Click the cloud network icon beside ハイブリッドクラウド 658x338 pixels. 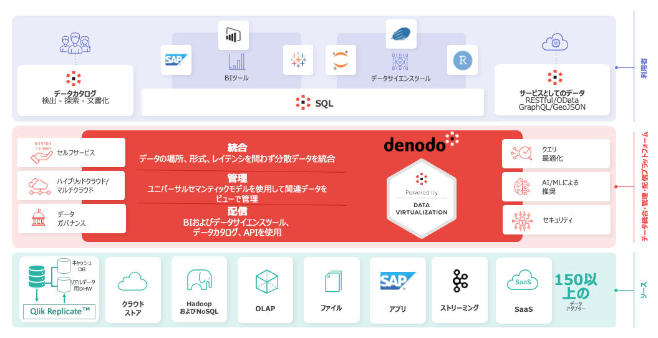pos(39,186)
